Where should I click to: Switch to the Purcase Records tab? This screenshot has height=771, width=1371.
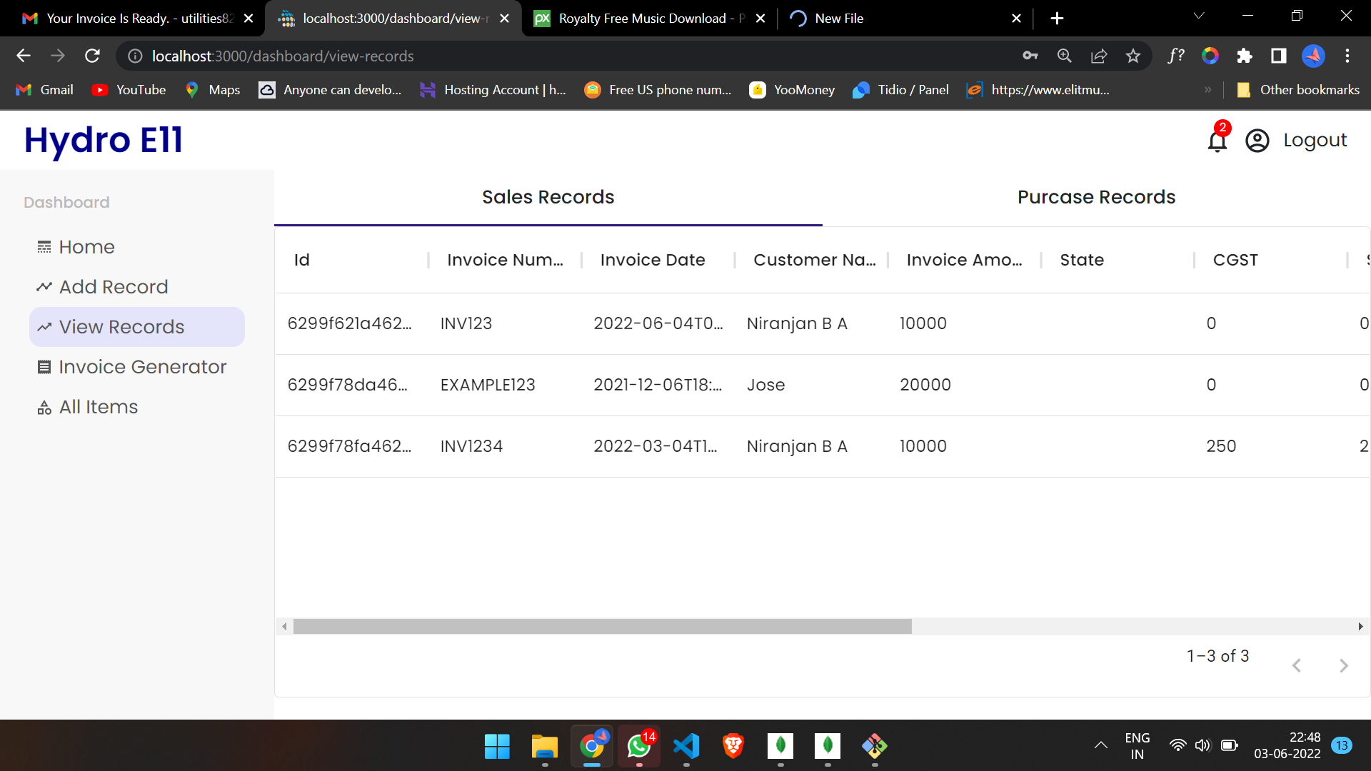(x=1096, y=197)
